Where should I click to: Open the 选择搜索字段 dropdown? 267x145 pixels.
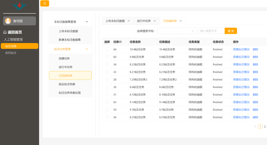(x=176, y=31)
